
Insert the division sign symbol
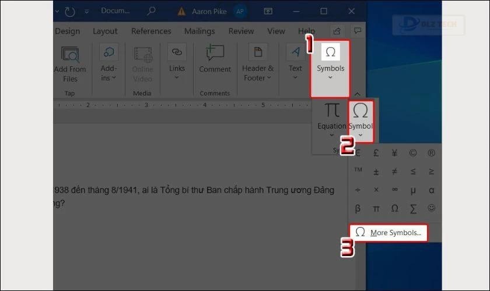coord(358,190)
